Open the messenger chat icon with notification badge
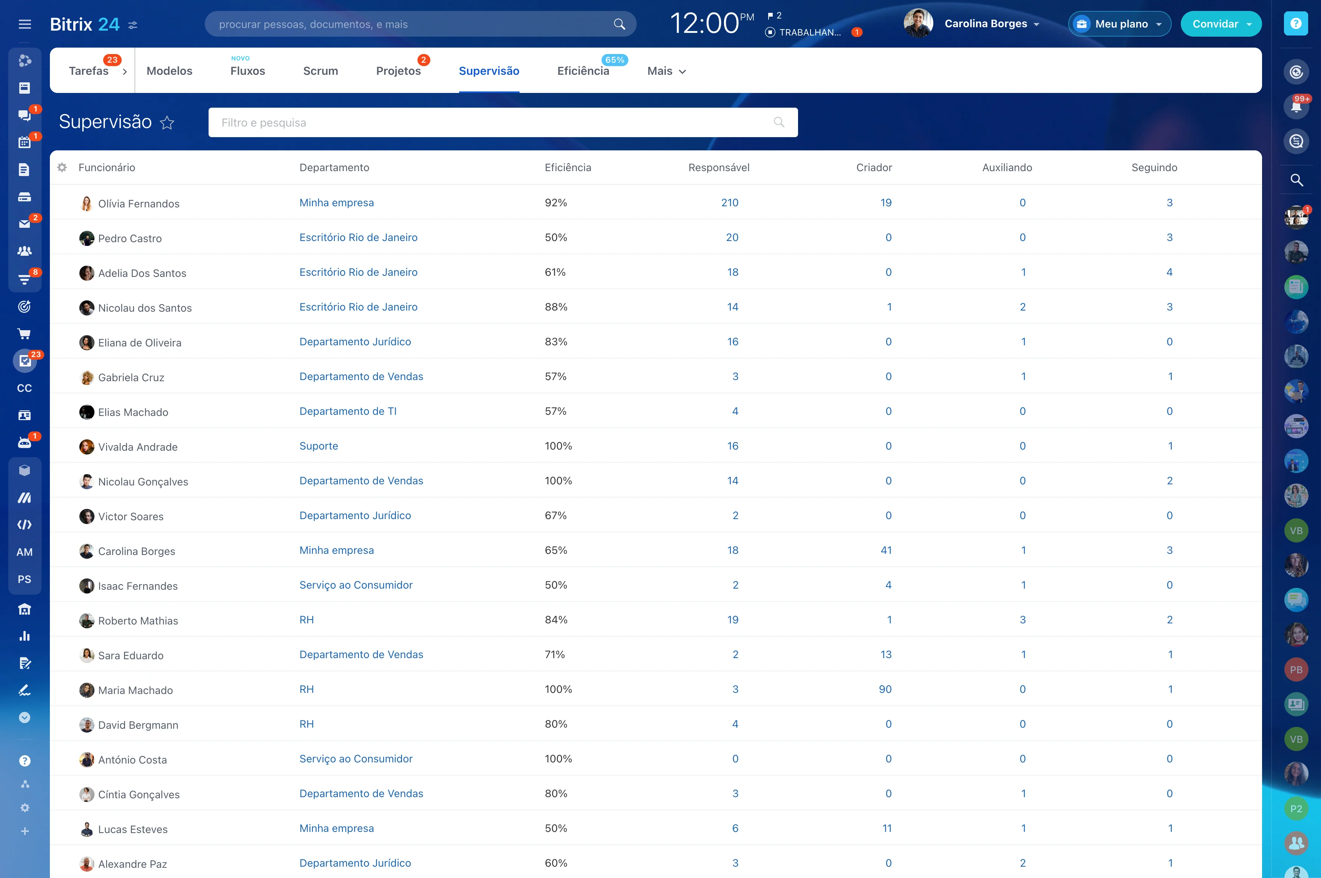Viewport: 1321px width, 878px height. pyautogui.click(x=25, y=115)
